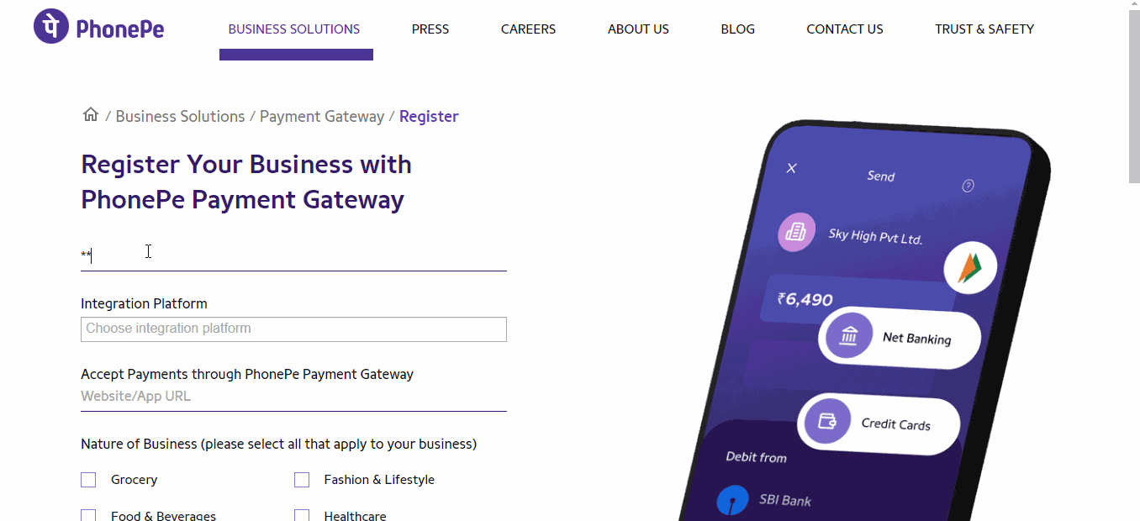Click the help question-mark icon on the phone
The image size is (1140, 521).
click(x=968, y=186)
